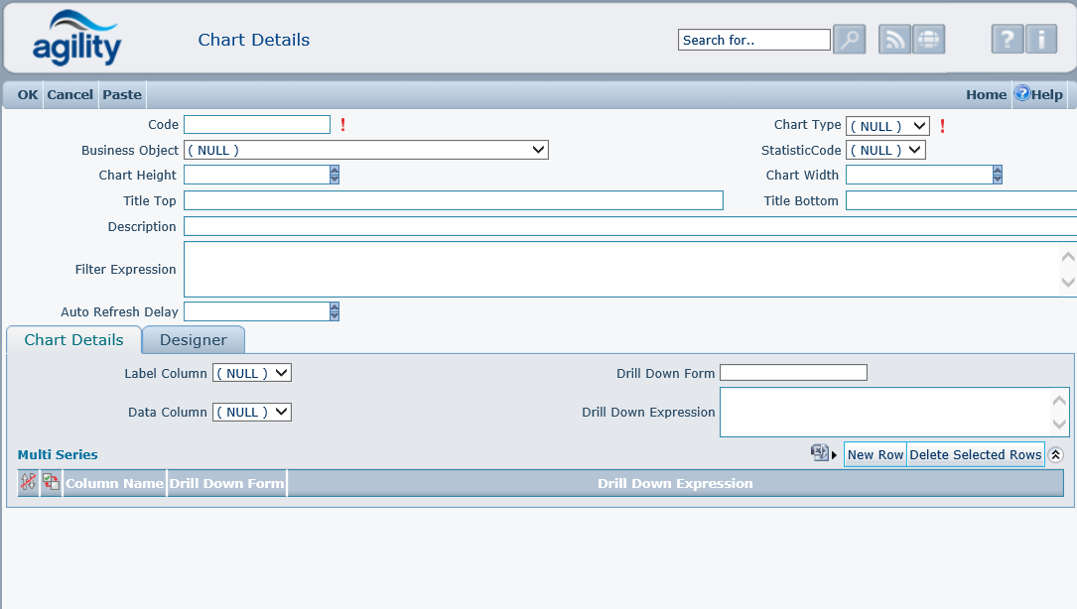This screenshot has width=1077, height=609.
Task: Click the magnifying glass search icon
Action: [849, 40]
